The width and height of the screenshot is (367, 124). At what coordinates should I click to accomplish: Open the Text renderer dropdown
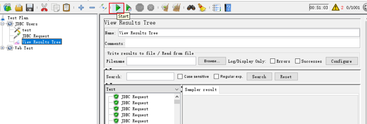177,89
